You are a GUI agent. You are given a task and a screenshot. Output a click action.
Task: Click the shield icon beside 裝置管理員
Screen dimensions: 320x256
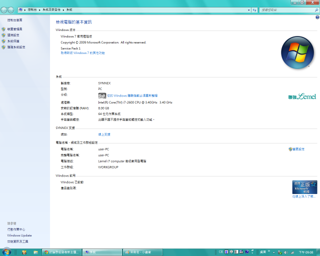(3, 29)
